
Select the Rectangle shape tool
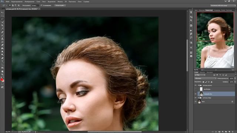click(2, 68)
